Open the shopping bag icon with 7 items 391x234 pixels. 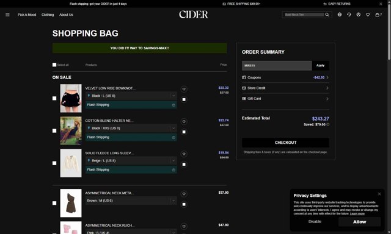pos(378,15)
